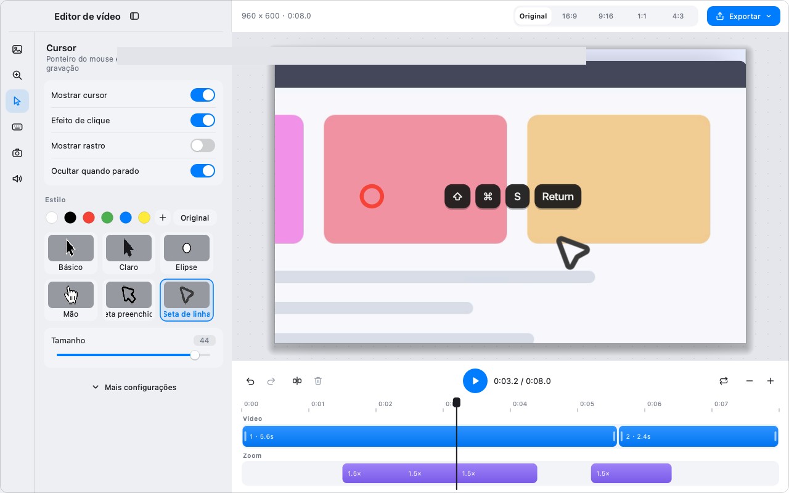Viewport: 789px width, 493px height.
Task: Expand Mais configurações section
Action: pos(134,387)
